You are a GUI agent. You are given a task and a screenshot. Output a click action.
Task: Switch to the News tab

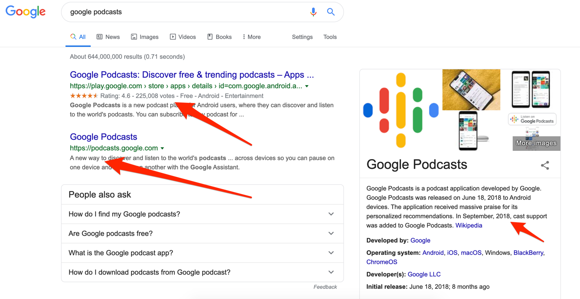108,37
